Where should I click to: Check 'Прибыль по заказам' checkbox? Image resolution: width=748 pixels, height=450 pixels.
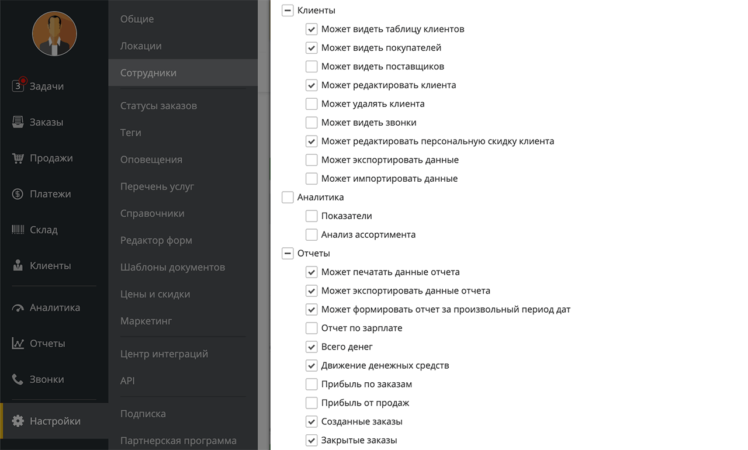[x=311, y=384]
